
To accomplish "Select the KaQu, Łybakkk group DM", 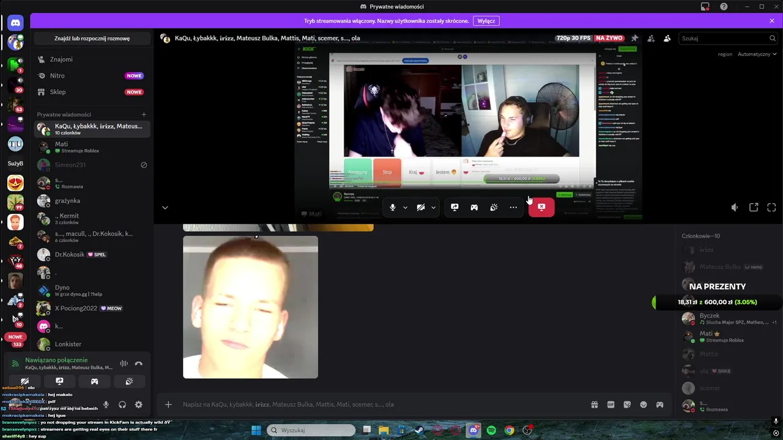I will 92,129.
